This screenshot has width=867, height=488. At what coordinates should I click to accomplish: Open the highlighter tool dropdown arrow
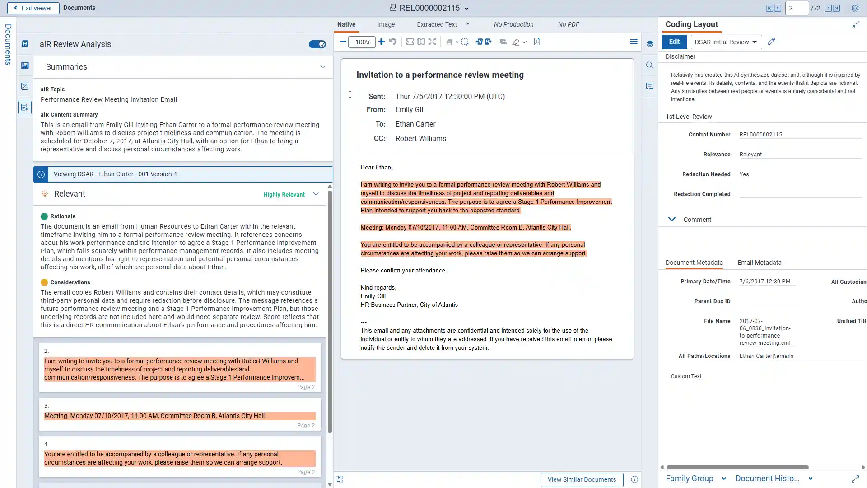click(x=524, y=42)
